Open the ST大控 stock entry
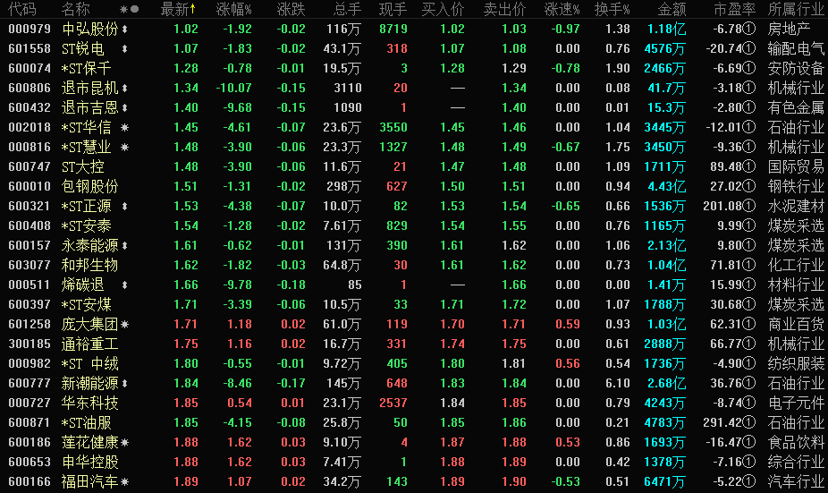This screenshot has width=828, height=493. tap(83, 167)
